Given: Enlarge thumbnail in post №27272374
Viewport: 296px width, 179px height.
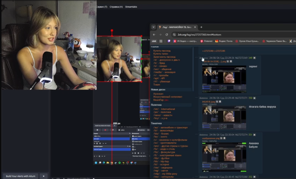Looking at the screenshot, I should point(224,157).
